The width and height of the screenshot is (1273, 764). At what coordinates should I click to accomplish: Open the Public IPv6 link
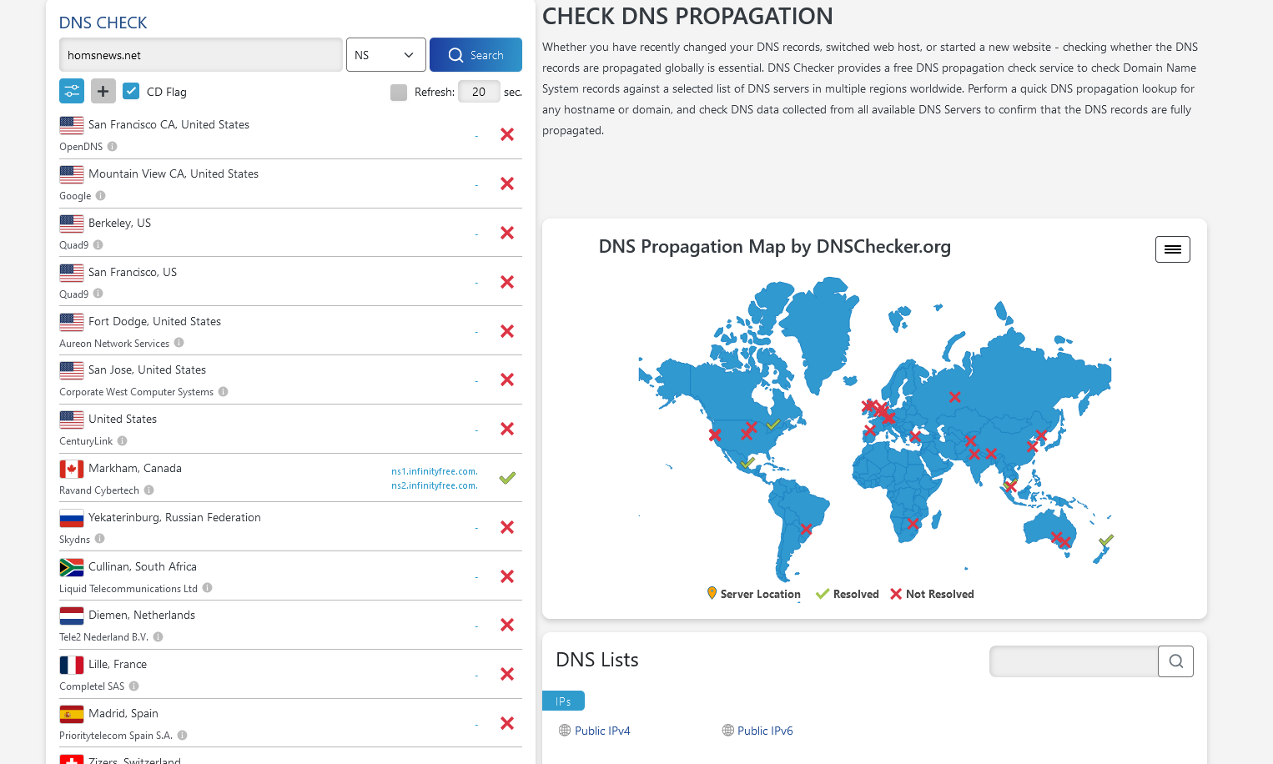(765, 731)
